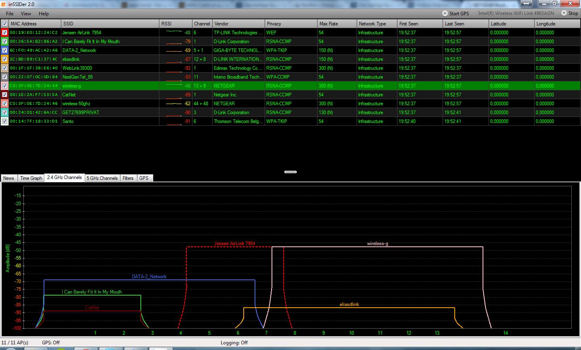Uncheck the I Can Barely Fit It In My Mouth checkbox
Viewport: 581px width, 350px height.
pyautogui.click(x=4, y=42)
